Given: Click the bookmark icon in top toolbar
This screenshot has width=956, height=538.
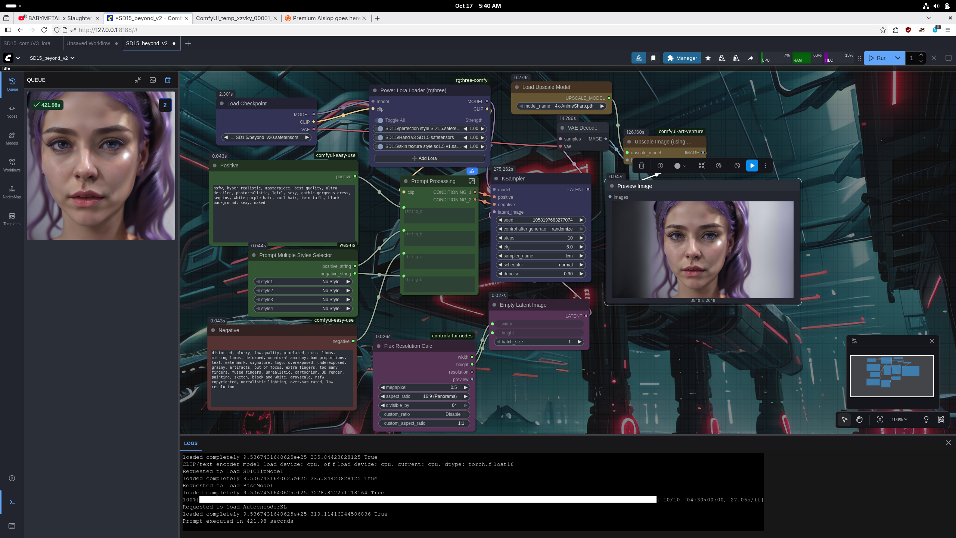Looking at the screenshot, I should 653,58.
